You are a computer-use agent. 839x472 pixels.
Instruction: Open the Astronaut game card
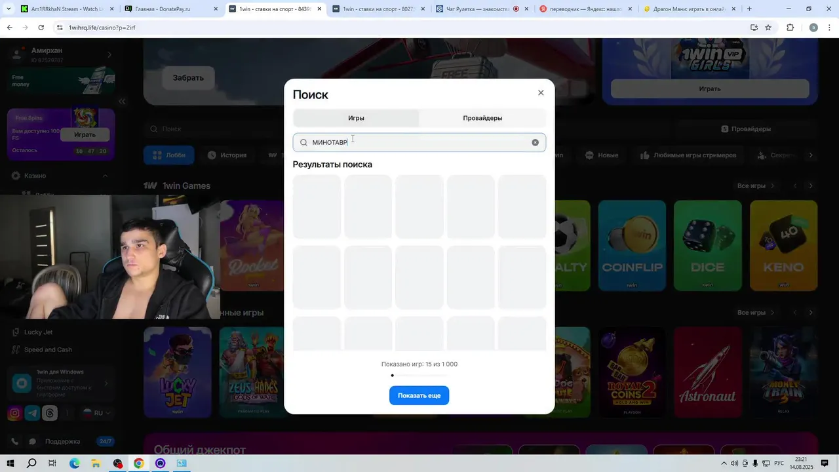point(708,372)
